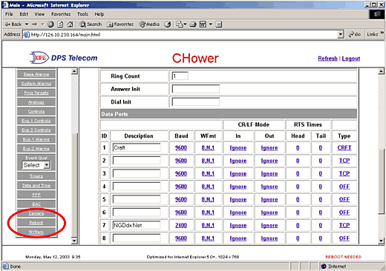Open the Camera sidebar link
Image resolution: width=386 pixels, height=271 pixels.
(x=36, y=213)
